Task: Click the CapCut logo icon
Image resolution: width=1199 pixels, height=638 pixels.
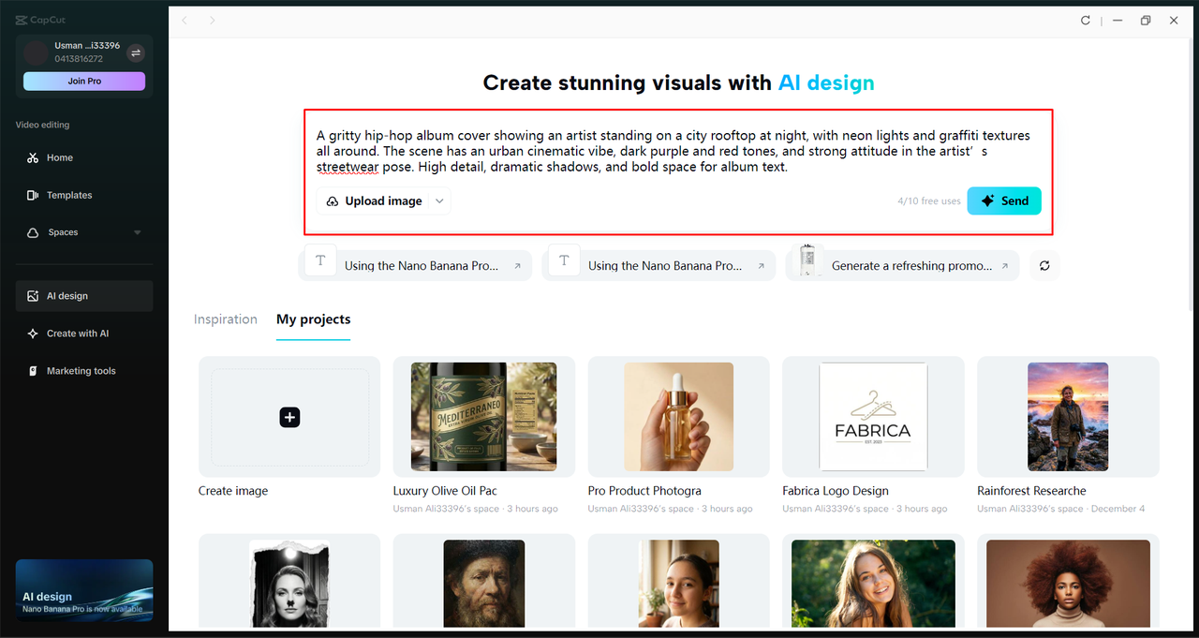Action: pos(20,19)
